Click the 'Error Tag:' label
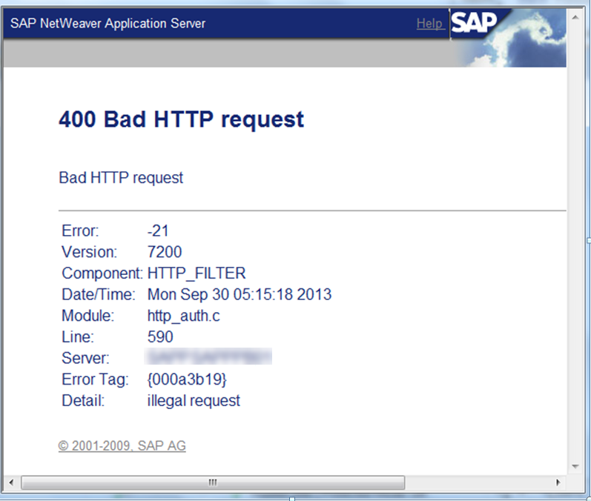 (x=96, y=379)
